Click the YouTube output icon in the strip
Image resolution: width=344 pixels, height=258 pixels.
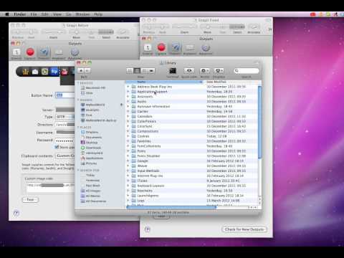point(64,72)
